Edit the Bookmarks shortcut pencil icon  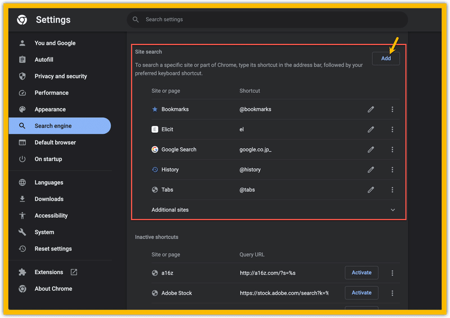[371, 109]
